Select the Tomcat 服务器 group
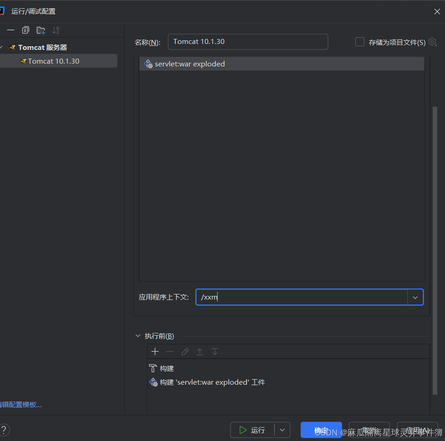The width and height of the screenshot is (445, 441). click(x=42, y=47)
